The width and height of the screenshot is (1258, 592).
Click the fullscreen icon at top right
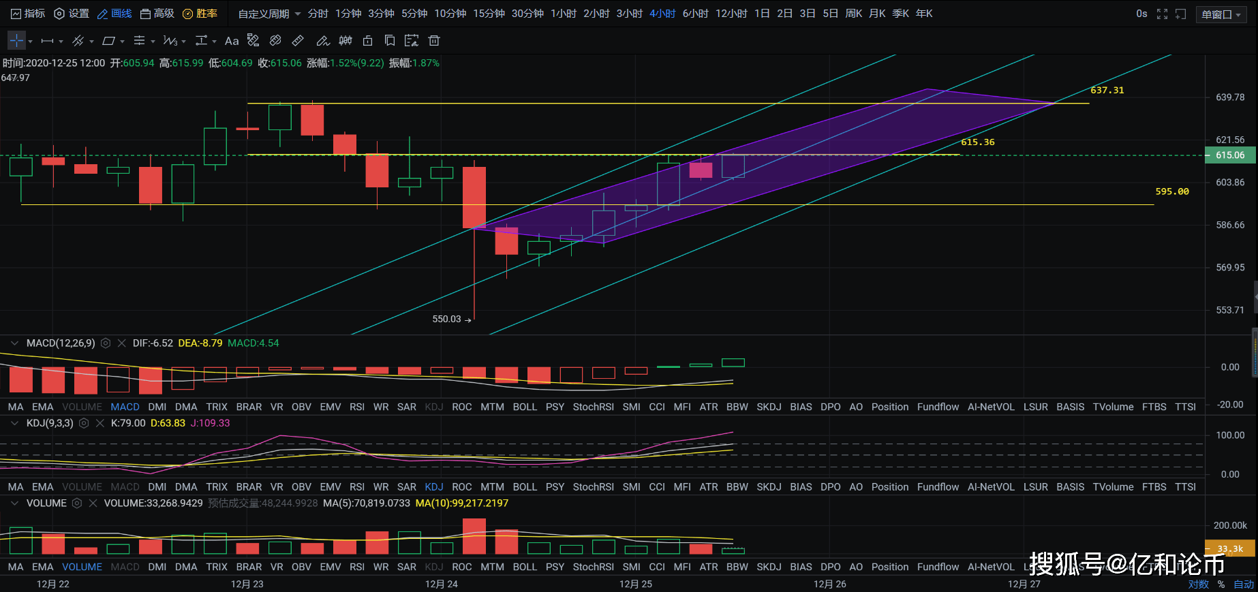click(1163, 14)
